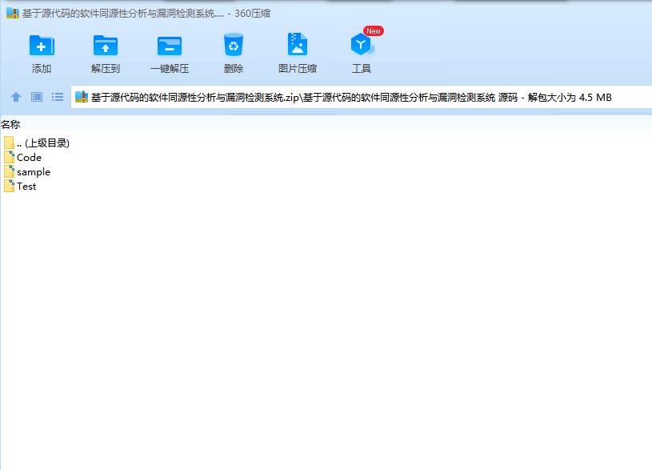Screen dimensions: 652x470
Task: Click the 一键解压 label text
Action: point(170,68)
